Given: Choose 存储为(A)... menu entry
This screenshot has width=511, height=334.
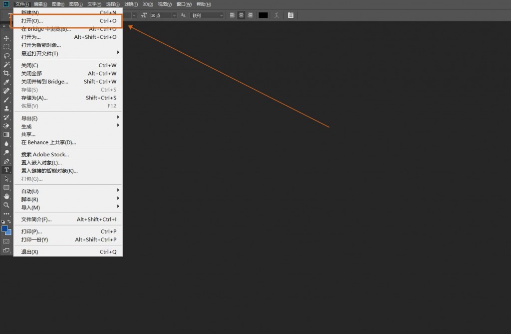Looking at the screenshot, I should coord(68,98).
